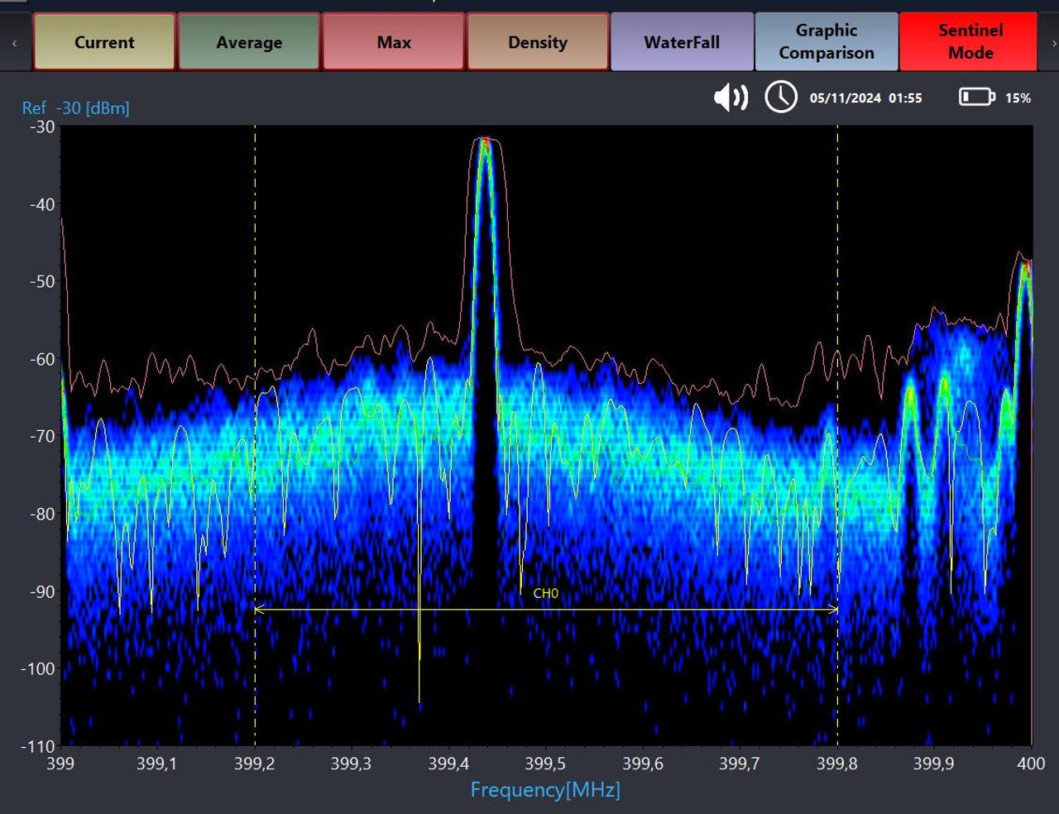Image resolution: width=1059 pixels, height=814 pixels.
Task: Activate the Density view icon
Action: coord(538,41)
